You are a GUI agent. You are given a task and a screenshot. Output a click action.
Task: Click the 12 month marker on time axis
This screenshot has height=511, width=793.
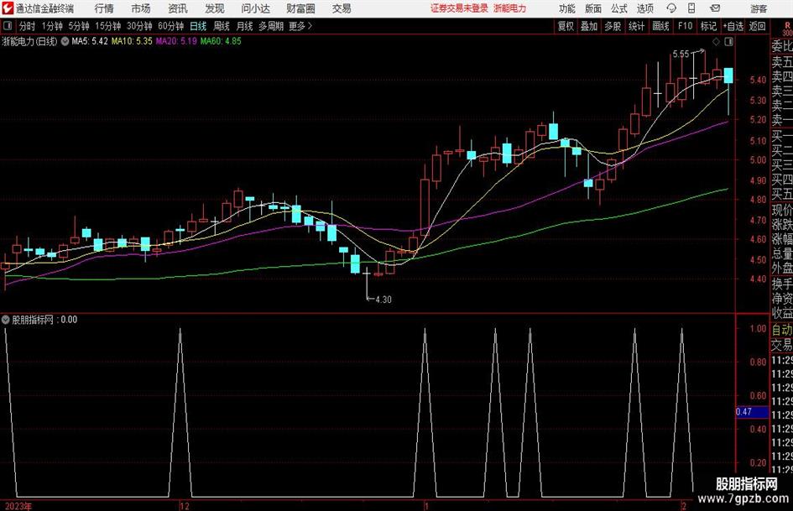[x=184, y=506]
